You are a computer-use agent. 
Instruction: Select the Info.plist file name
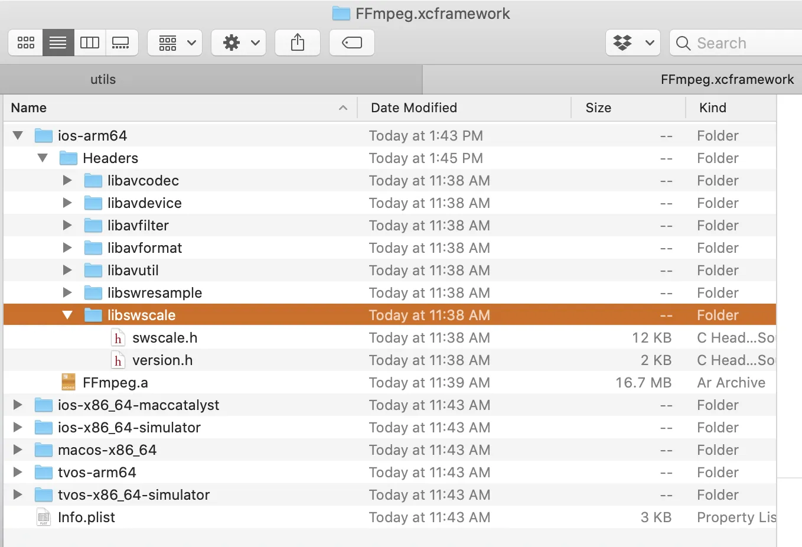(x=86, y=517)
